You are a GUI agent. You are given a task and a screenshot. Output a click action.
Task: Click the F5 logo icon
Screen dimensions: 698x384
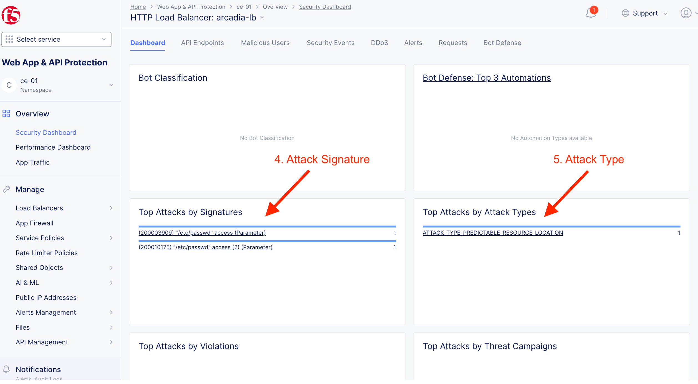coord(11,15)
